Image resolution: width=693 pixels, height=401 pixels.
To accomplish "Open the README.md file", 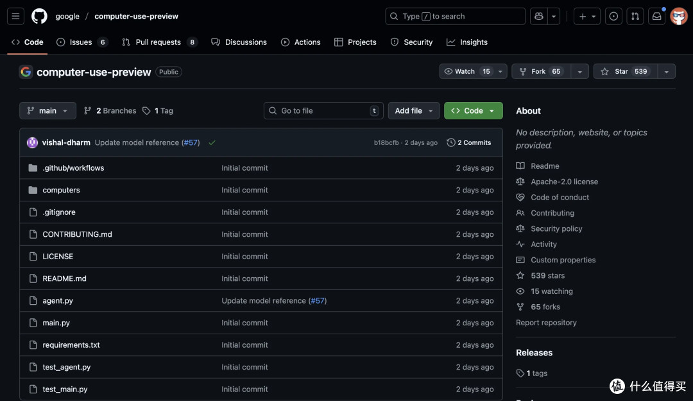I will point(65,278).
